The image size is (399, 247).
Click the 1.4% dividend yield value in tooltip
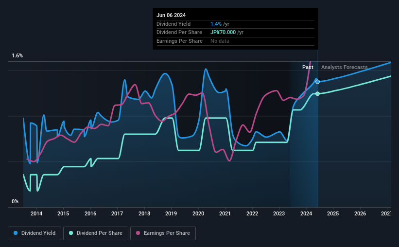tap(216, 24)
